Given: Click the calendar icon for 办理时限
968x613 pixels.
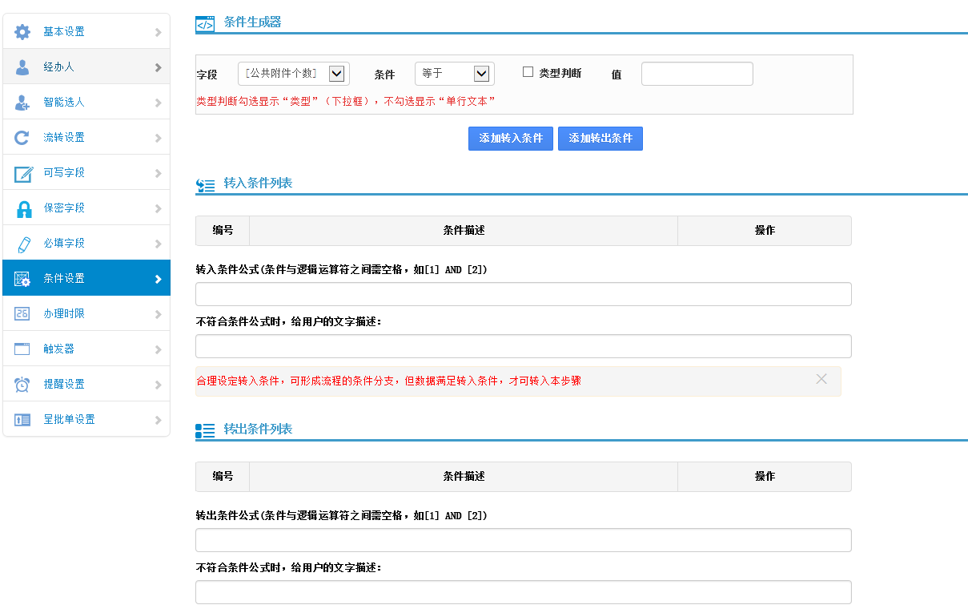Looking at the screenshot, I should 22,314.
